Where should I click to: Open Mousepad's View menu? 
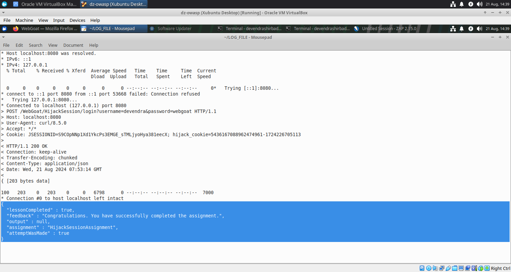(x=53, y=45)
